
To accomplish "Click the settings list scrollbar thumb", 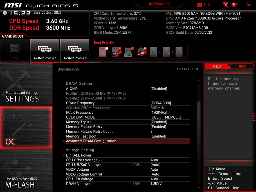I will (199, 131).
